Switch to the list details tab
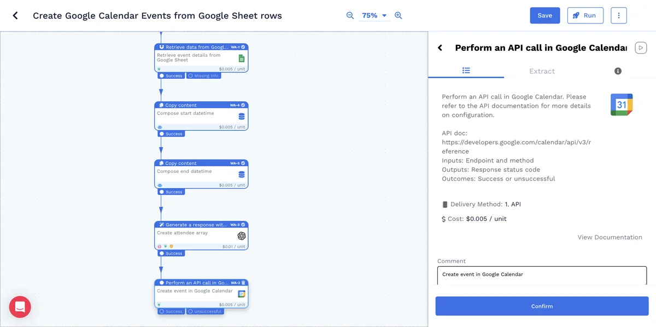Screen dimensions: 656x327 [x=466, y=71]
